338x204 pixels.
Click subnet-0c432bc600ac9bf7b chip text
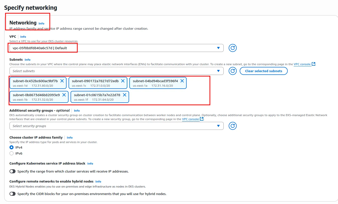[35, 81]
